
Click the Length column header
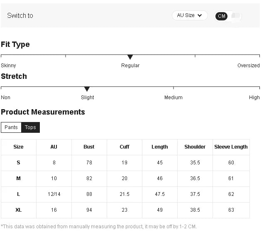tap(159, 147)
